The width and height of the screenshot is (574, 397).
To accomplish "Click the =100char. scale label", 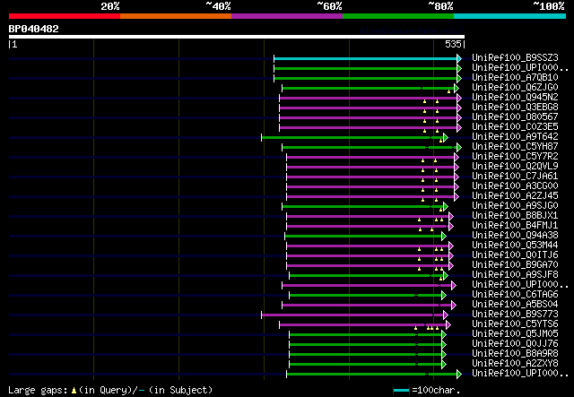I will [x=436, y=390].
